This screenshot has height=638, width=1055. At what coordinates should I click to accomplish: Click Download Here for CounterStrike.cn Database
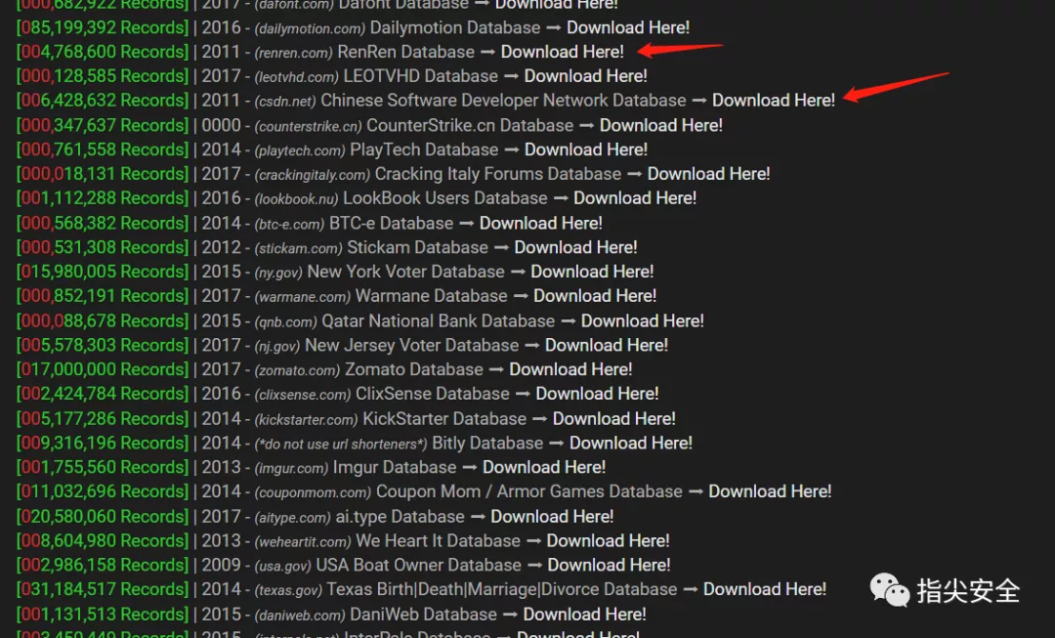tap(660, 125)
